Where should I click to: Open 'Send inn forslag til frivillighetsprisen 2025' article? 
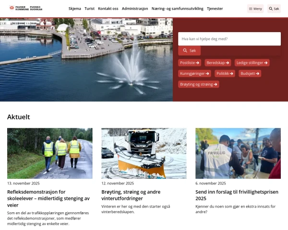(235, 195)
